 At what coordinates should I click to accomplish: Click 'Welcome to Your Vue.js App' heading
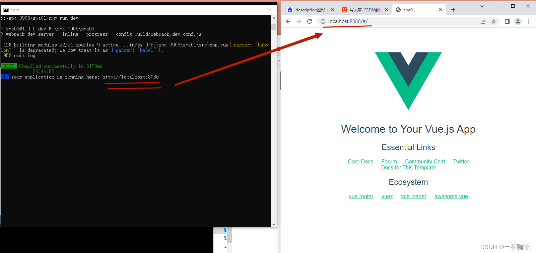(x=408, y=129)
